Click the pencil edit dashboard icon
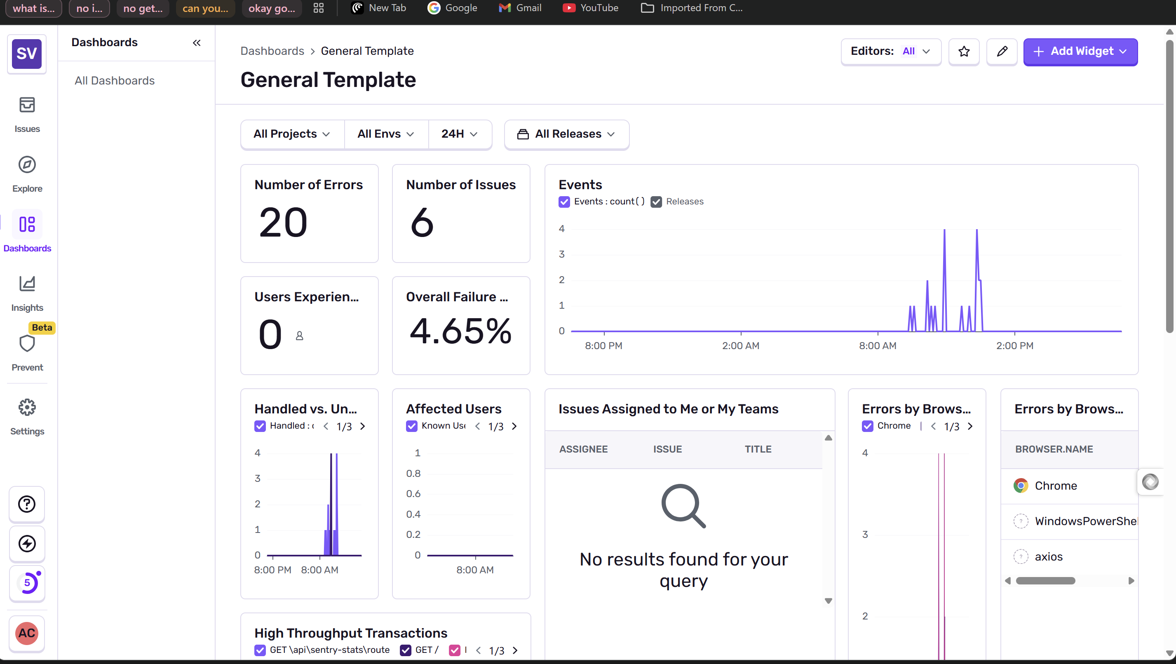1176x664 pixels. pos(1002,52)
